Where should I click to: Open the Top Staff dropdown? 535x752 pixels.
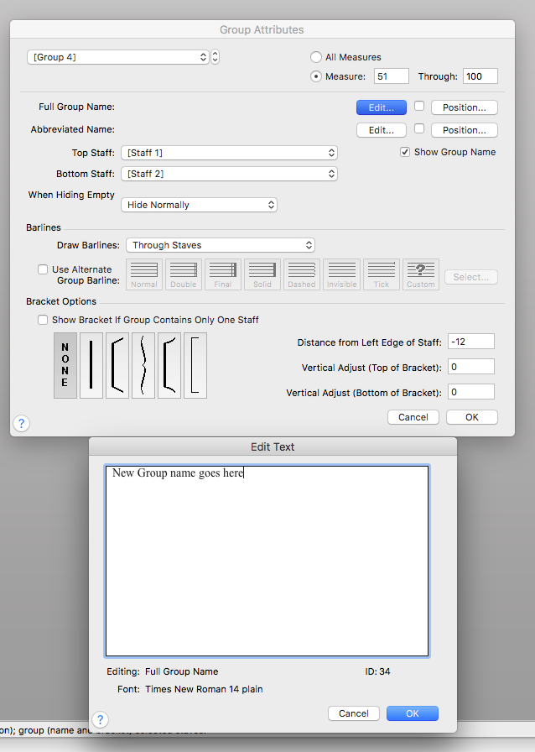(x=229, y=153)
